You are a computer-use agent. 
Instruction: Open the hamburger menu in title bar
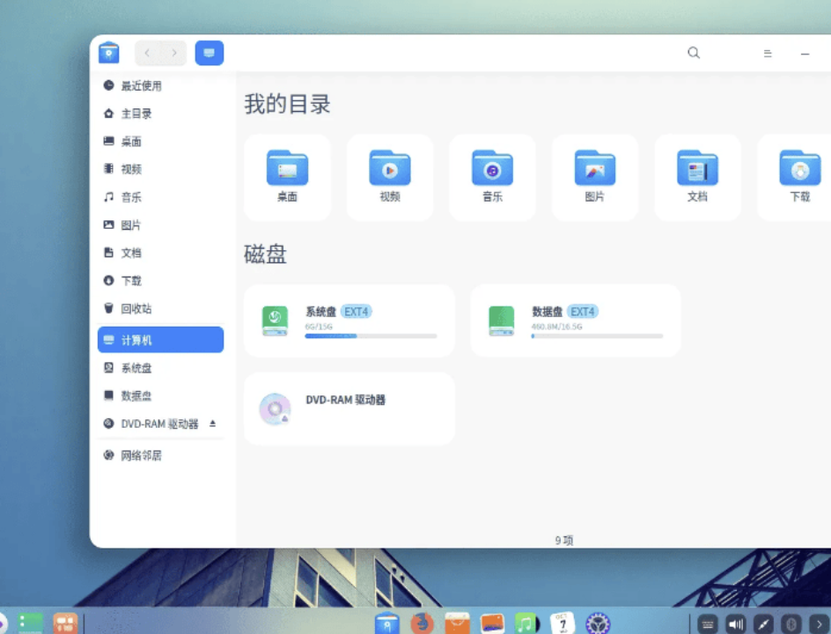(768, 54)
